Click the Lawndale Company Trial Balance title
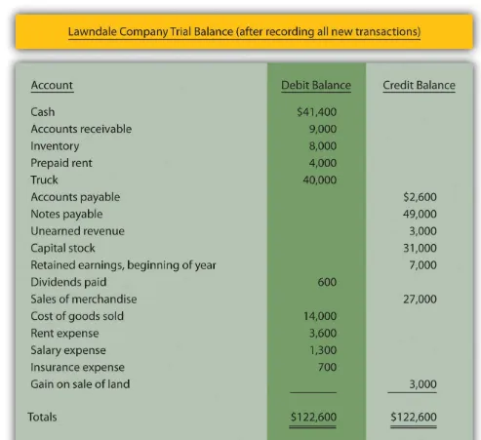Viewport: 481px width, 440px height. (x=244, y=31)
